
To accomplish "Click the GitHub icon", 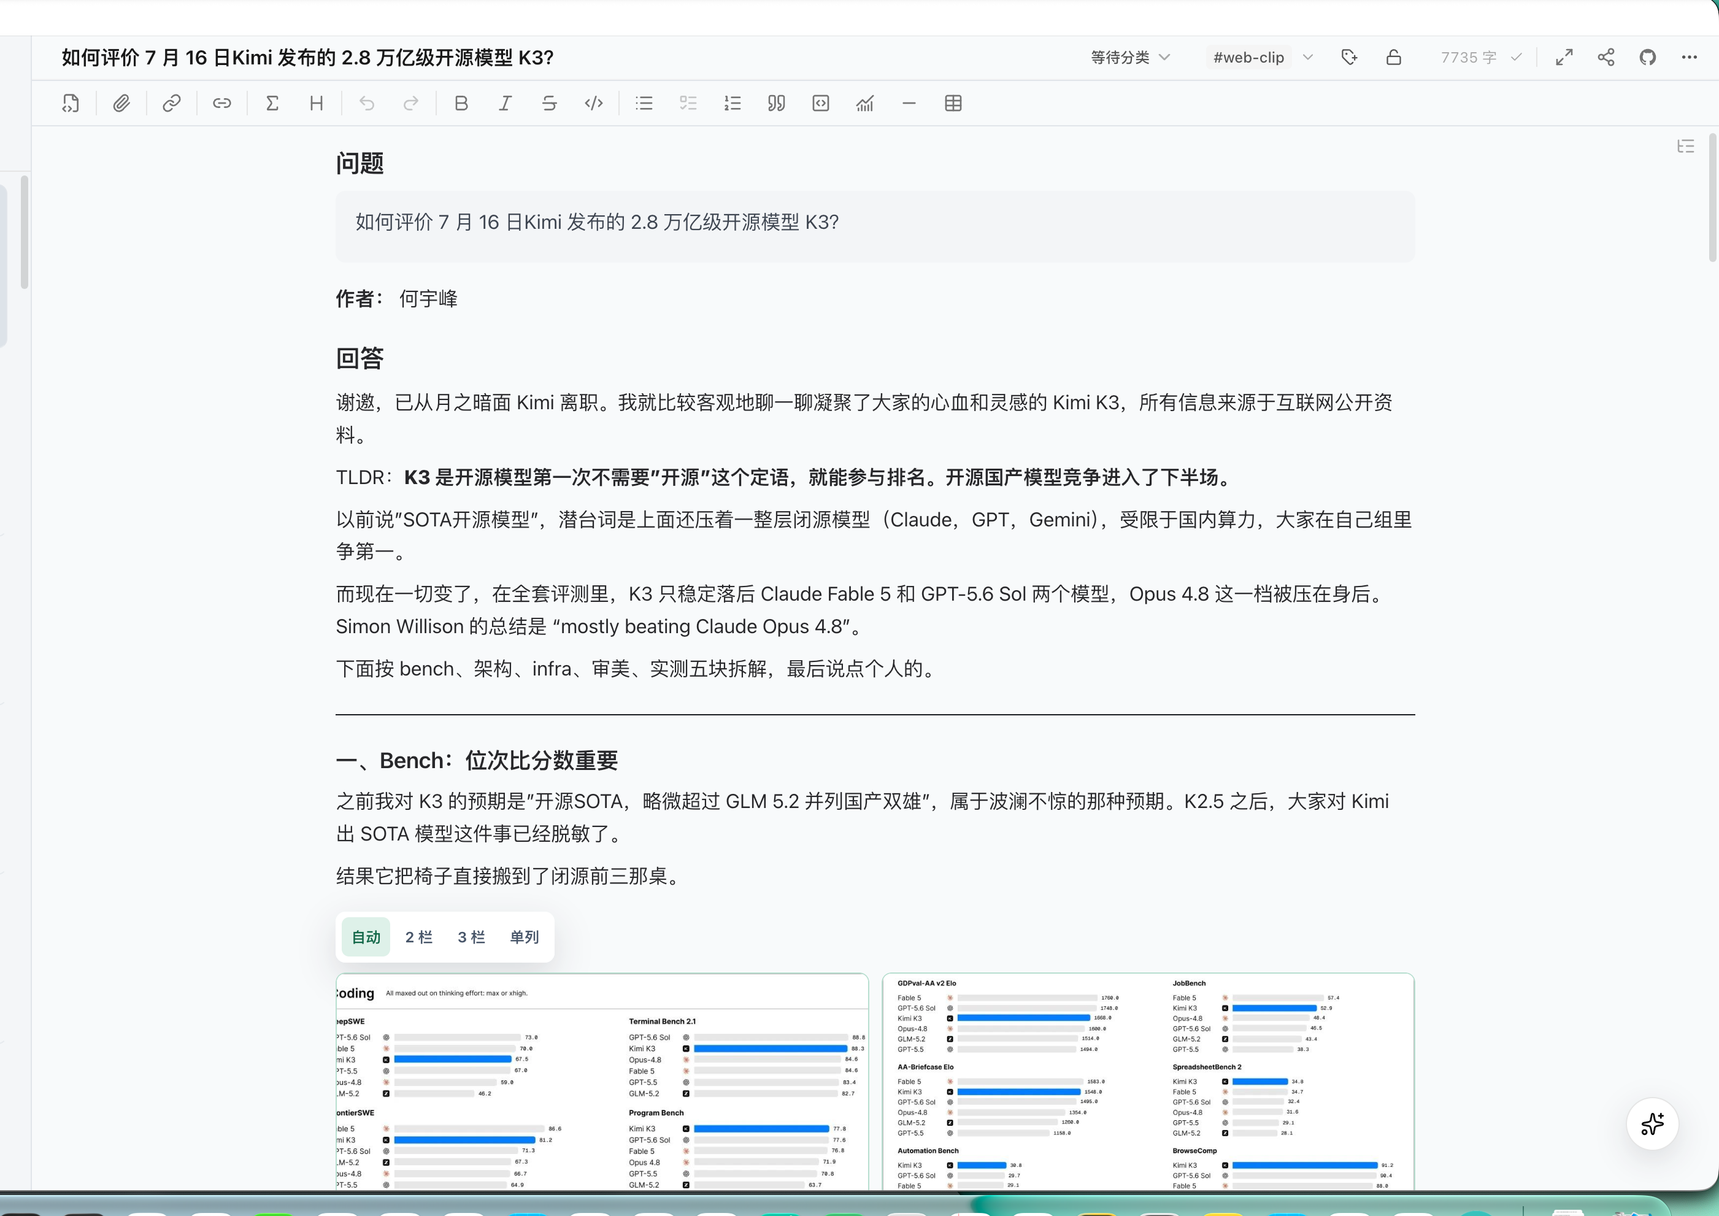I will click(1648, 58).
